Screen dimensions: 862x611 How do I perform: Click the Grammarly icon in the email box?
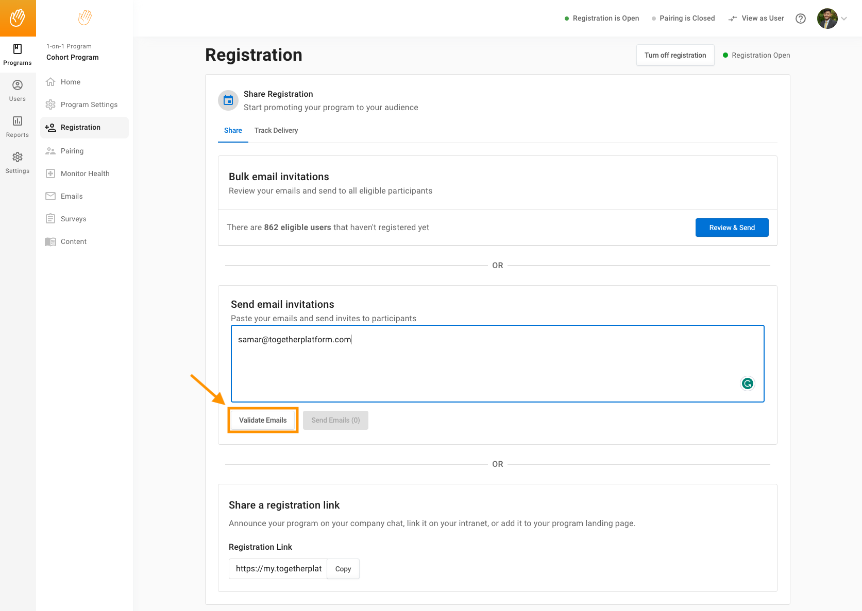[748, 383]
